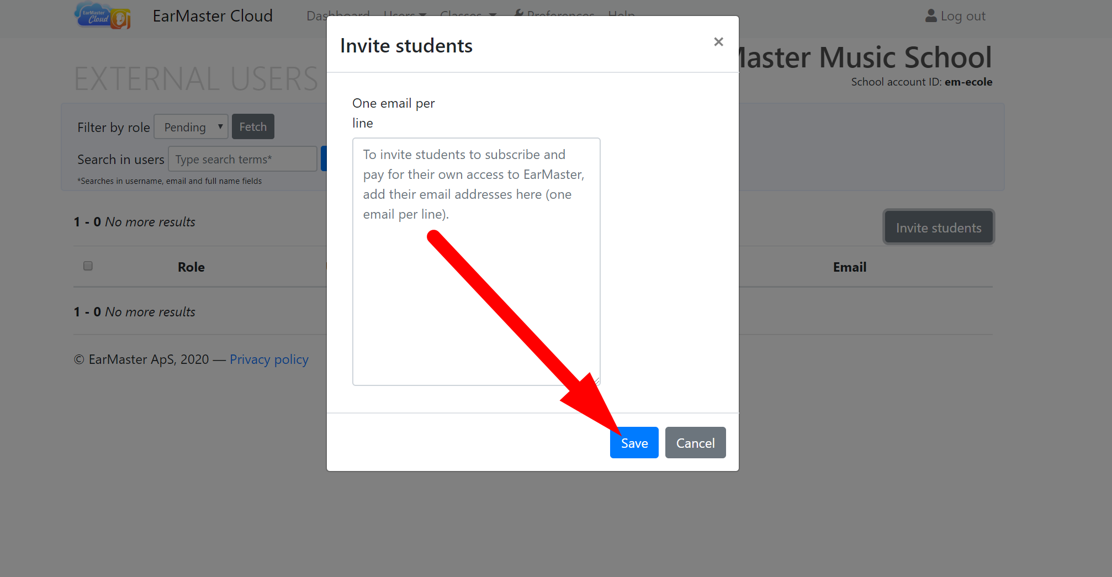Click the Fetch button
The height and width of the screenshot is (577, 1112).
click(x=253, y=127)
